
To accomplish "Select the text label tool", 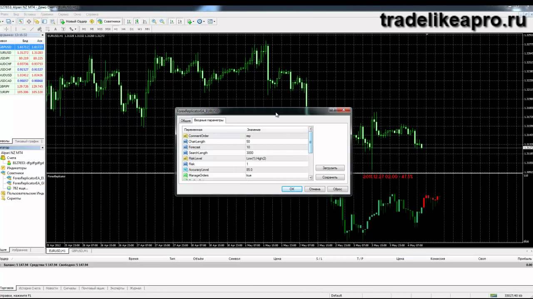I will (x=63, y=29).
